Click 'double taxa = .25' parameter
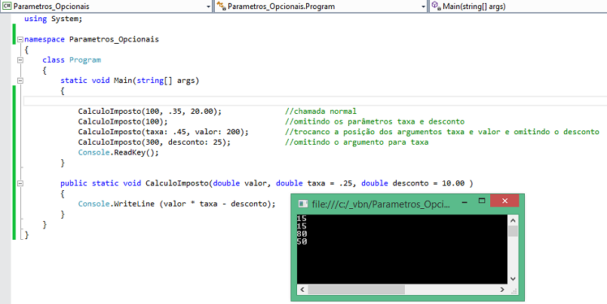Screen dimensions: 607x304 coord(315,183)
